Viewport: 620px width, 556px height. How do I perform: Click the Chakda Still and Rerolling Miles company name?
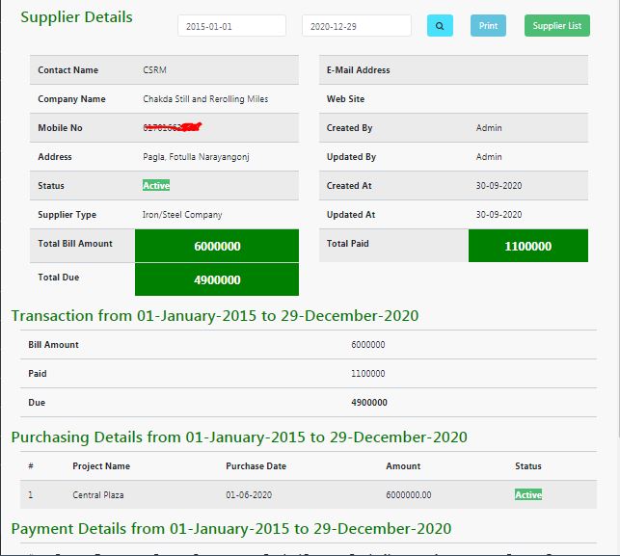(205, 98)
